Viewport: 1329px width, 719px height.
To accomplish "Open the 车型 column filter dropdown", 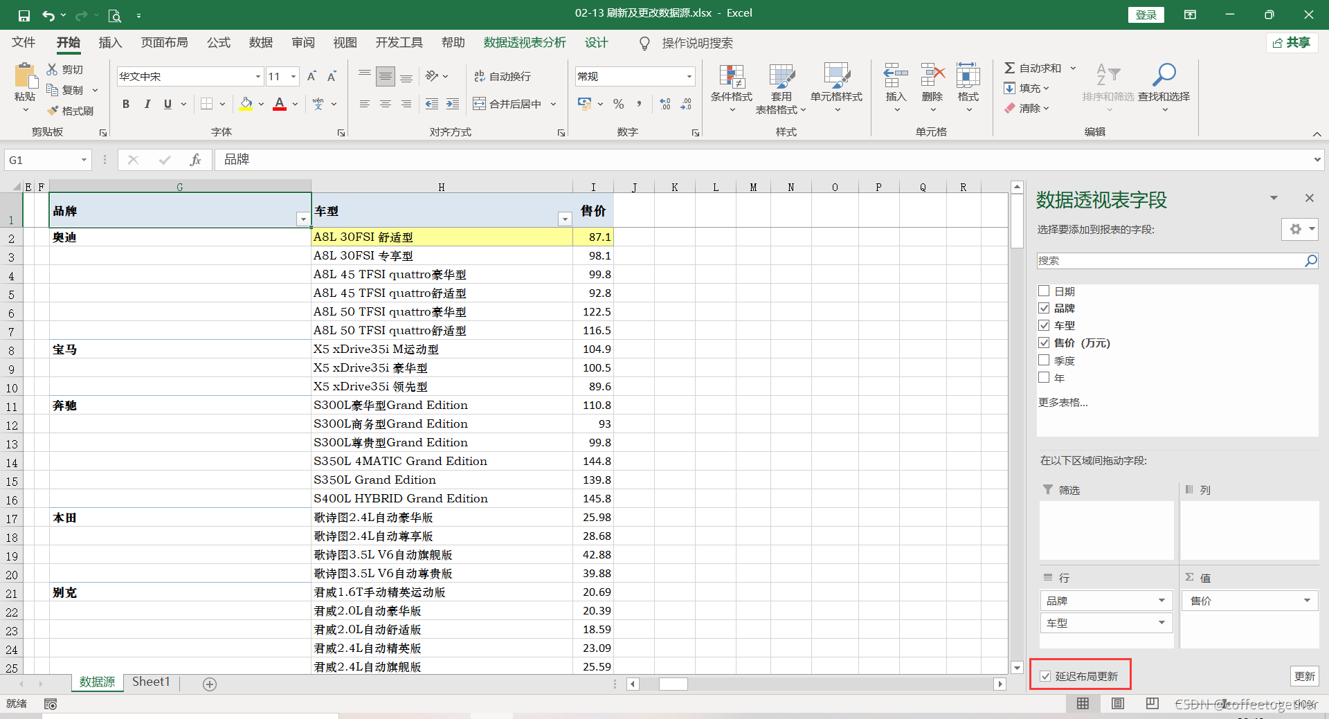I will (x=565, y=219).
